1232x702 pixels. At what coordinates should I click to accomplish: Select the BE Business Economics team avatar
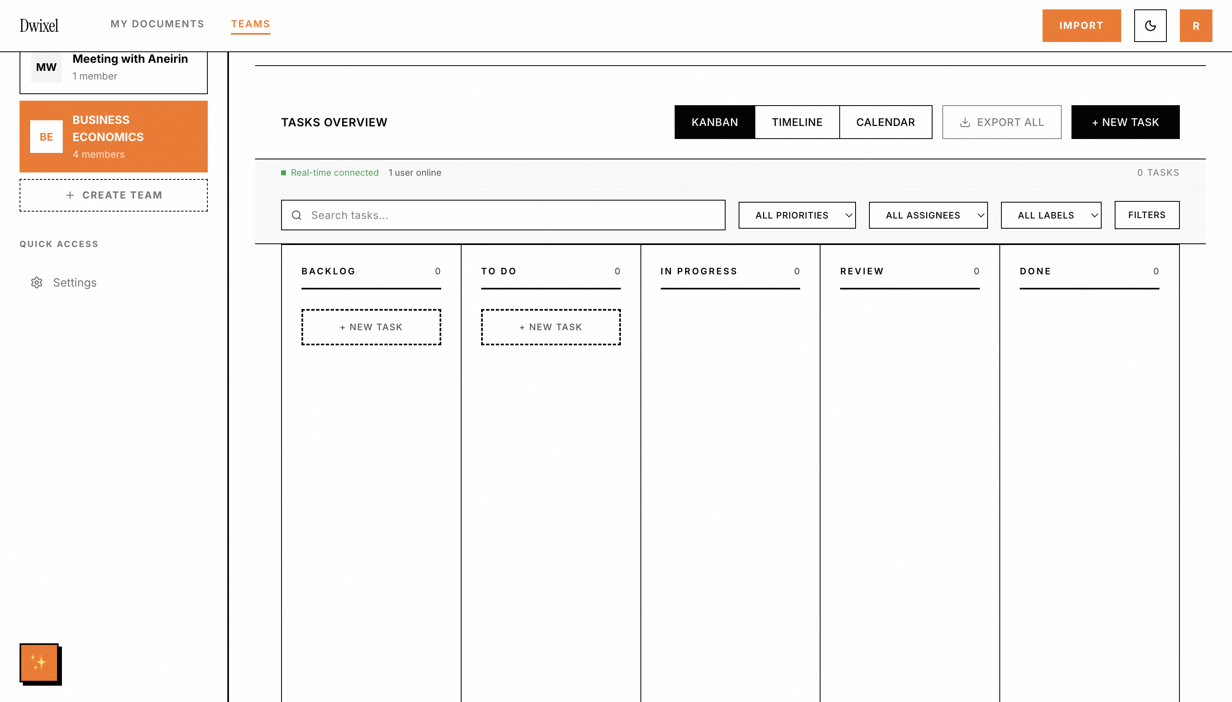coord(46,137)
